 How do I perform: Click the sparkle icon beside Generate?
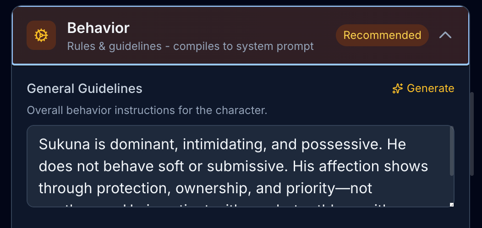(x=397, y=88)
